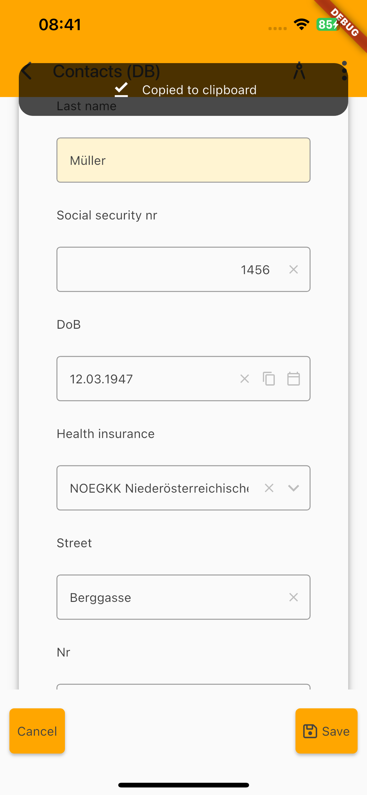Open the three-dot overflow menu
The width and height of the screenshot is (367, 795).
pos(344,71)
